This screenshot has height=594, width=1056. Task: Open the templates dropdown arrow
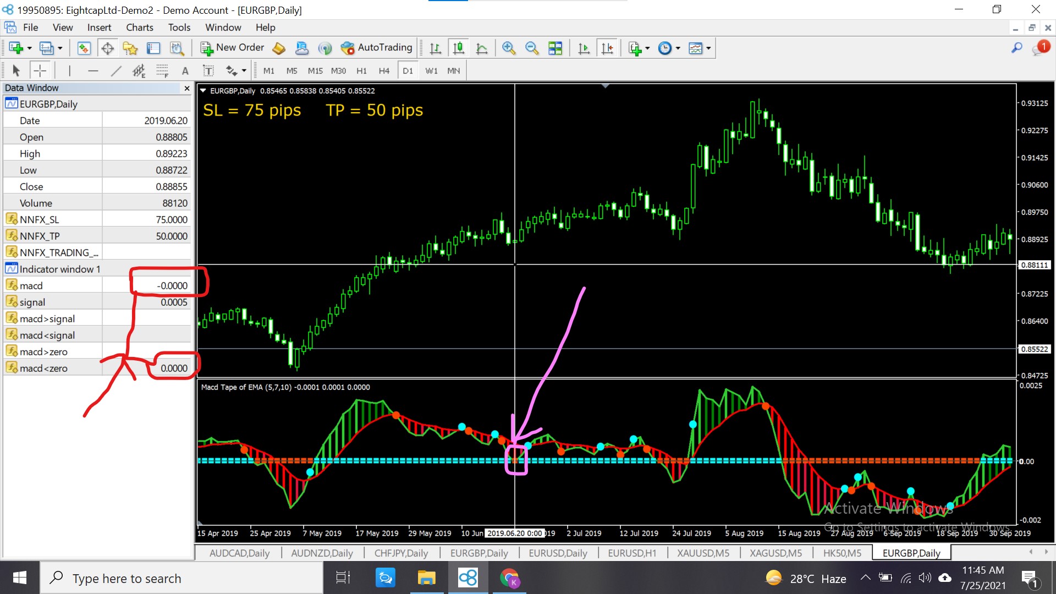[x=708, y=48]
